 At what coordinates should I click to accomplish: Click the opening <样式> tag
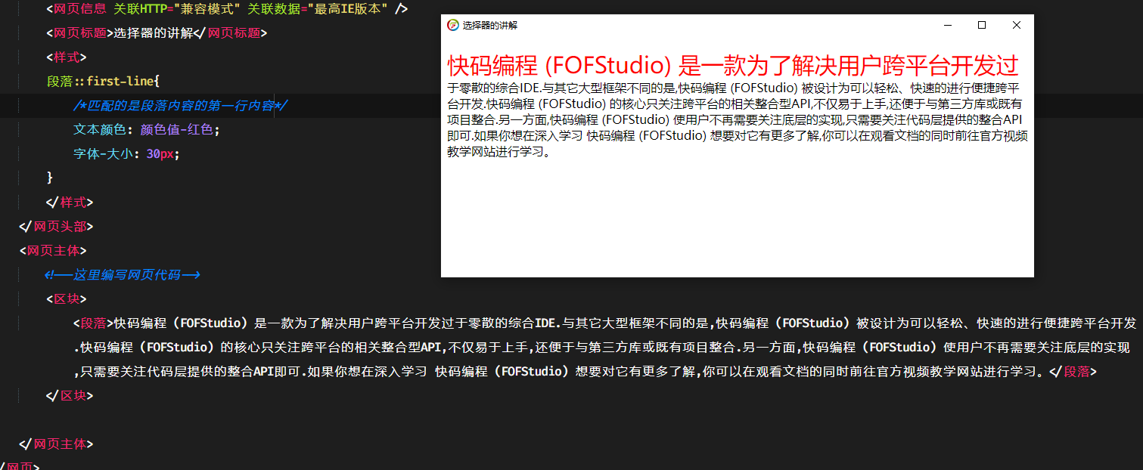pos(67,57)
